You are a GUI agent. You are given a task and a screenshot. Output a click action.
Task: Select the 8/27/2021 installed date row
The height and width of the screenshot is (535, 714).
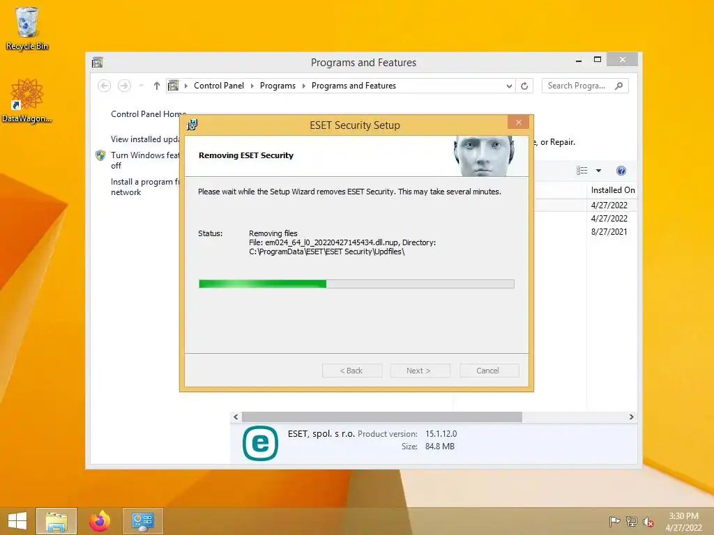(x=609, y=231)
